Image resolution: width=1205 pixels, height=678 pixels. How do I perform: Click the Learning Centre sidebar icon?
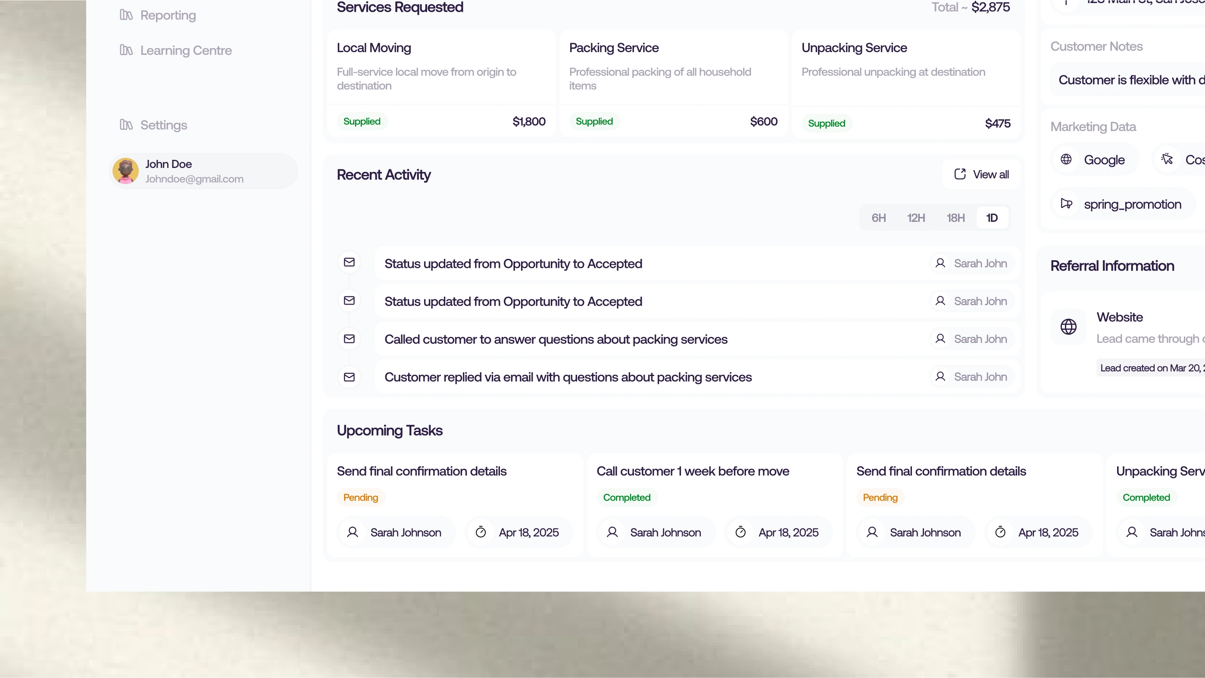(126, 50)
